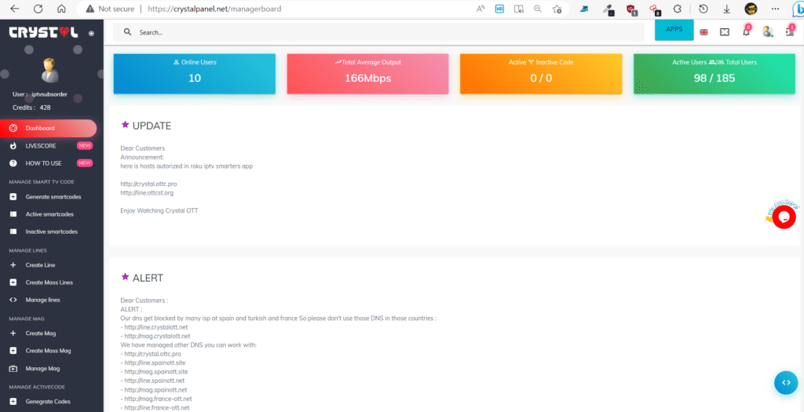Viewport: 804px width, 412px height.
Task: Click http://line.ottcst.org text
Action: [147, 193]
